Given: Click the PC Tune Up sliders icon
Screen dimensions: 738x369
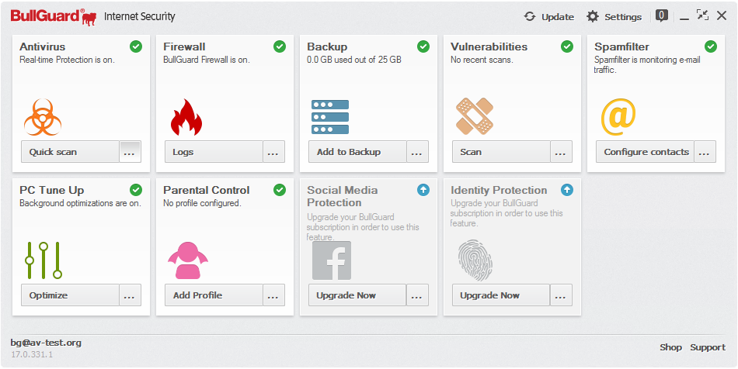Looking at the screenshot, I should (x=43, y=260).
